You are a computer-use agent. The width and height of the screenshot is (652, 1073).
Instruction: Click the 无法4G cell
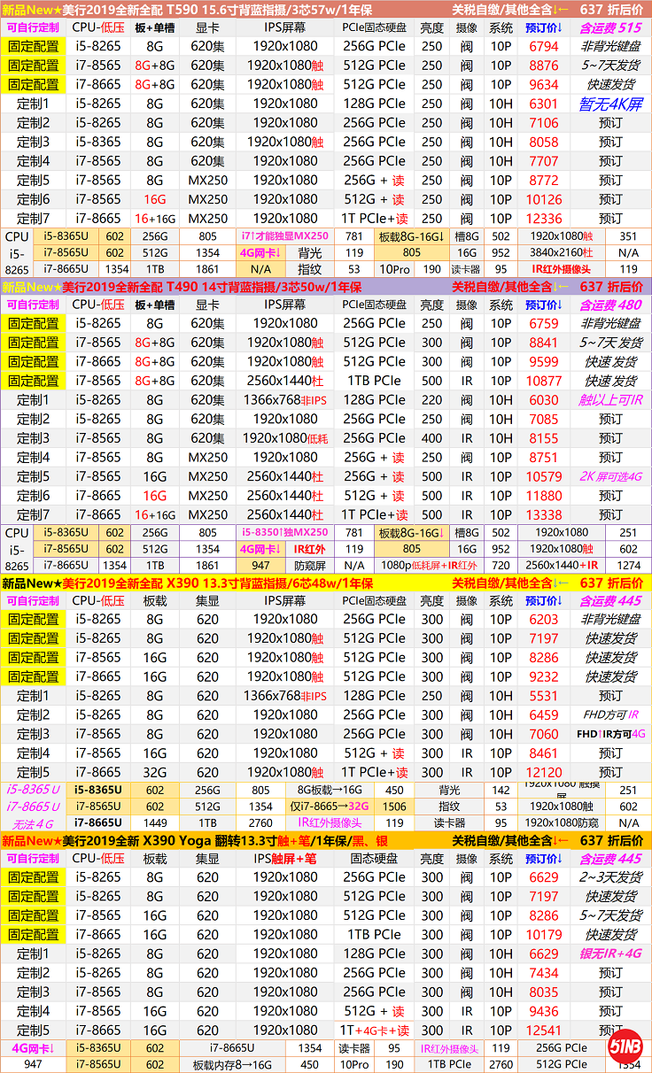point(31,824)
